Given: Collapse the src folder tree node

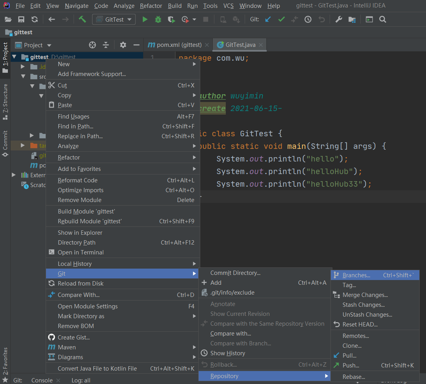Looking at the screenshot, I should (x=23, y=76).
